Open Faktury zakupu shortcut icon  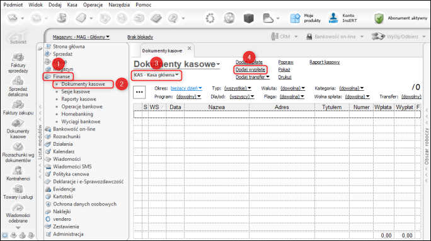point(18,105)
